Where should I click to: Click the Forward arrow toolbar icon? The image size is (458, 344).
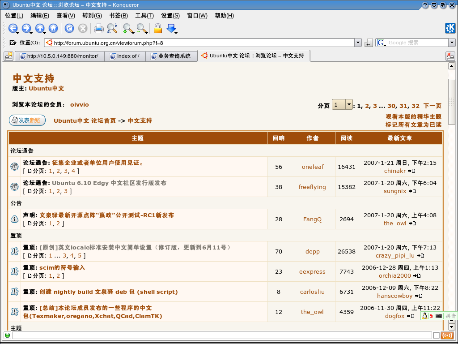(x=26, y=28)
